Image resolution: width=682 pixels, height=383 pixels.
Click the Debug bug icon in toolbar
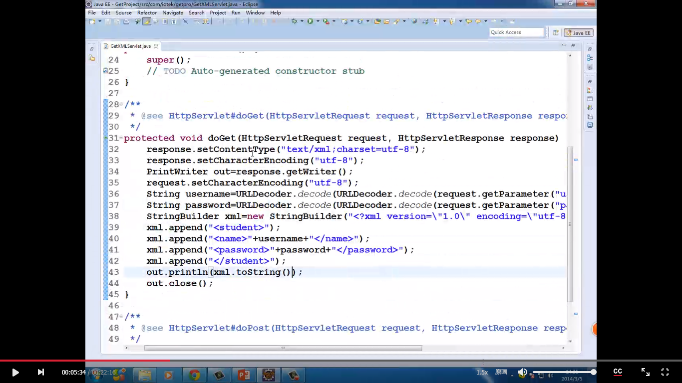coord(294,21)
